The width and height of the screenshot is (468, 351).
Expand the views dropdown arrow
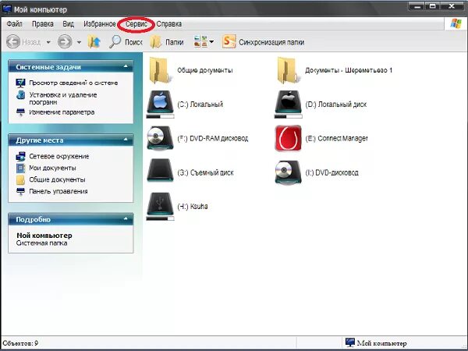pyautogui.click(x=211, y=42)
